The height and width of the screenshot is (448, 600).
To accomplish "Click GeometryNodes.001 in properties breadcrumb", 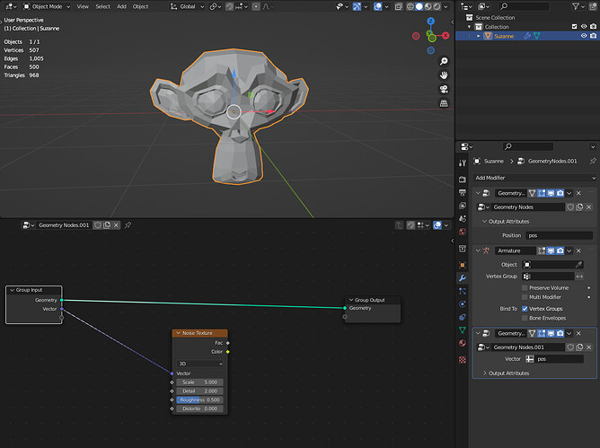I will (x=552, y=161).
